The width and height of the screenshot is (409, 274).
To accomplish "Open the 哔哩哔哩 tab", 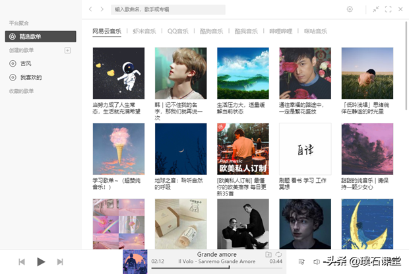I will (x=280, y=31).
